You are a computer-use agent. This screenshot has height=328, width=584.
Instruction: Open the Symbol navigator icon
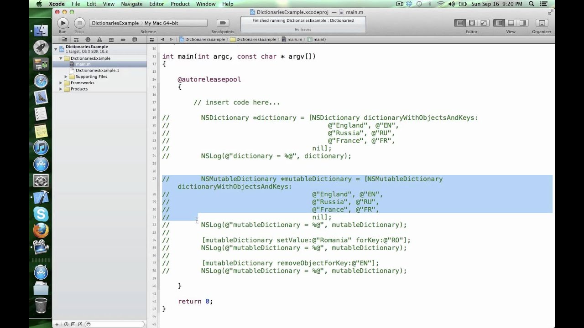(76, 40)
